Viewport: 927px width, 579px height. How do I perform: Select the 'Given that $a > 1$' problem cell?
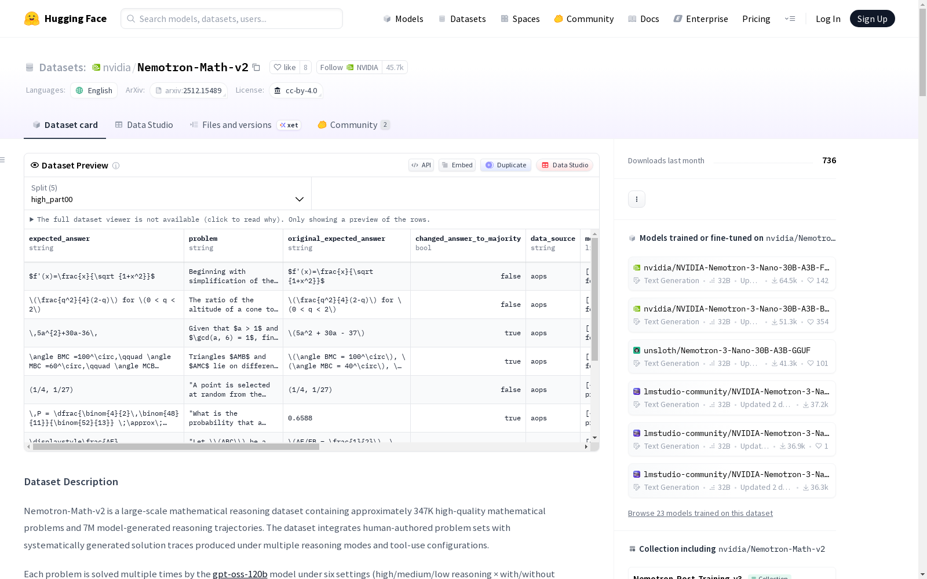(x=233, y=333)
